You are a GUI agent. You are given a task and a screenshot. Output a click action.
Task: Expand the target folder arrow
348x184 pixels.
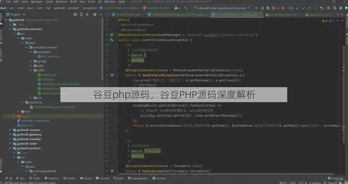pos(14,116)
